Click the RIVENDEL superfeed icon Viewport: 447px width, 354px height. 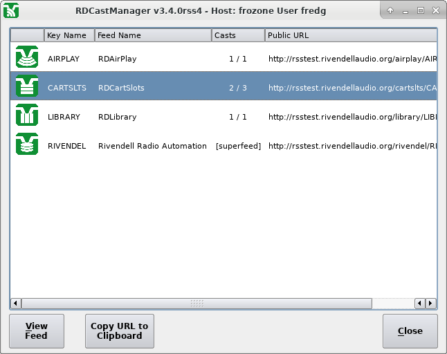click(27, 146)
